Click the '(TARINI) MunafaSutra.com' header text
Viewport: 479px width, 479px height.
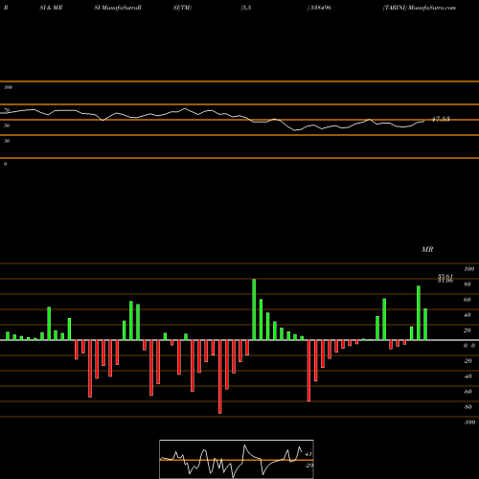(x=420, y=8)
